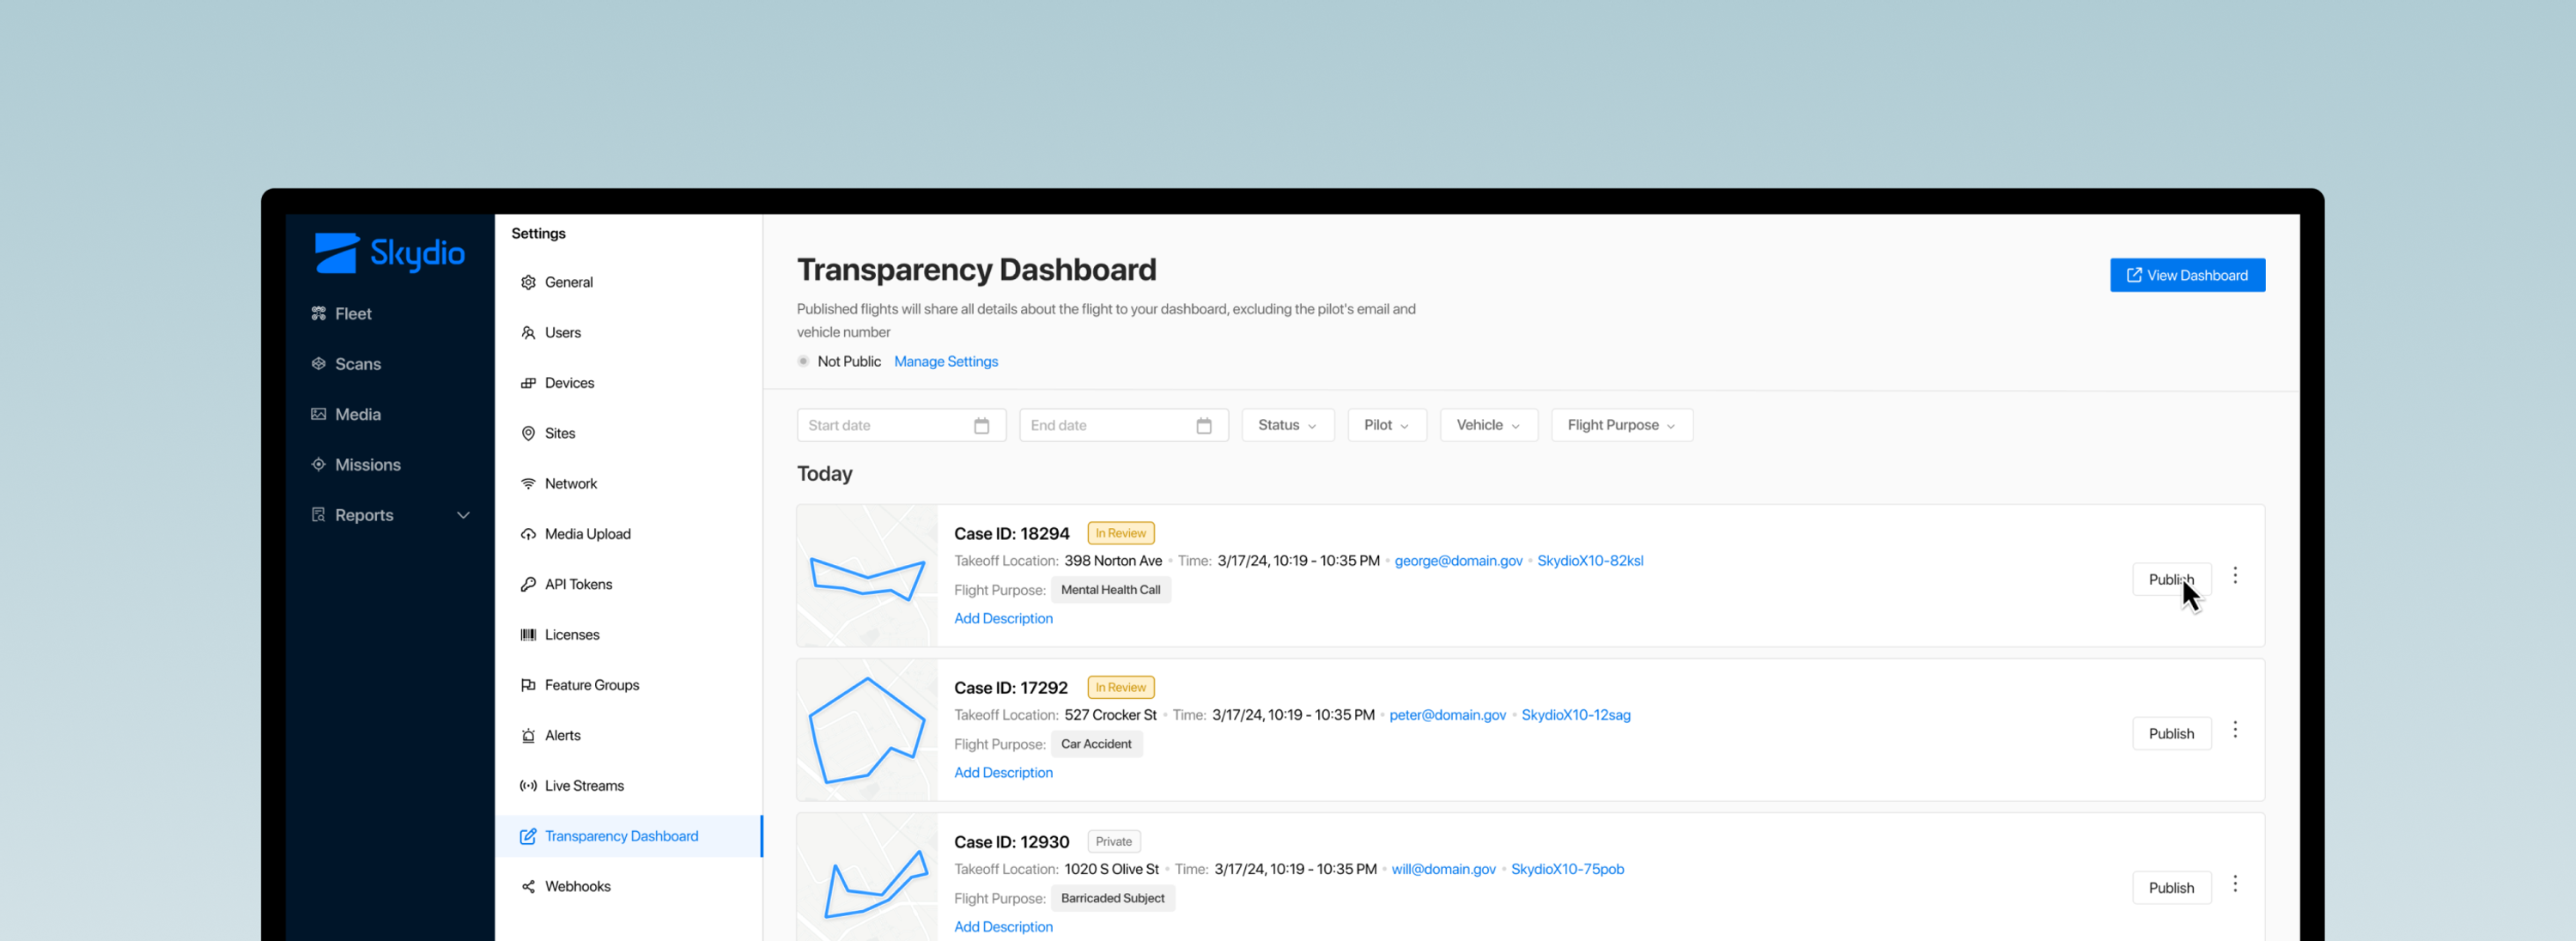Click the Transparency Dashboard settings icon
The image size is (2576, 941).
tap(526, 836)
